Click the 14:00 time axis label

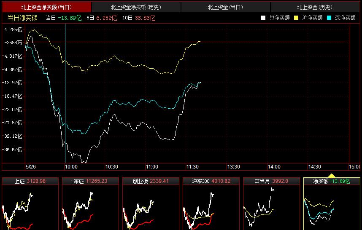point(274,167)
